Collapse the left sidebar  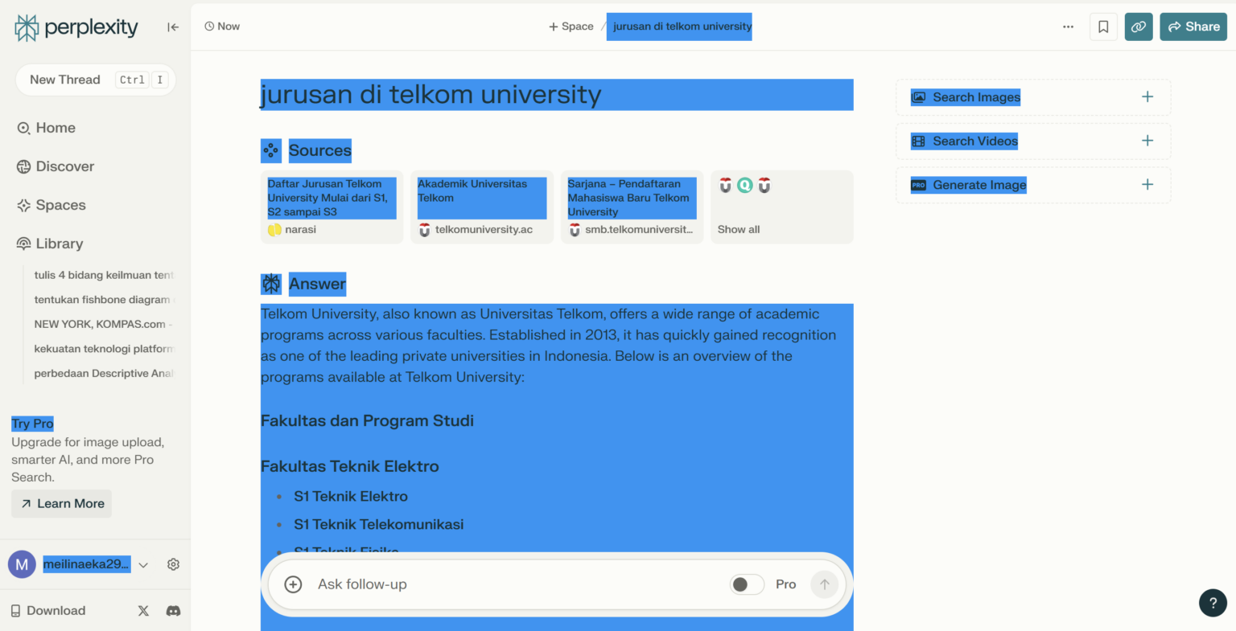click(172, 27)
